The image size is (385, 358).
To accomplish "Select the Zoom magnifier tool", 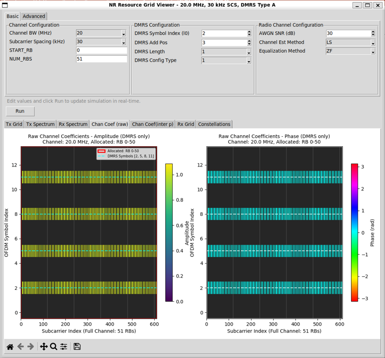I will tap(54, 347).
